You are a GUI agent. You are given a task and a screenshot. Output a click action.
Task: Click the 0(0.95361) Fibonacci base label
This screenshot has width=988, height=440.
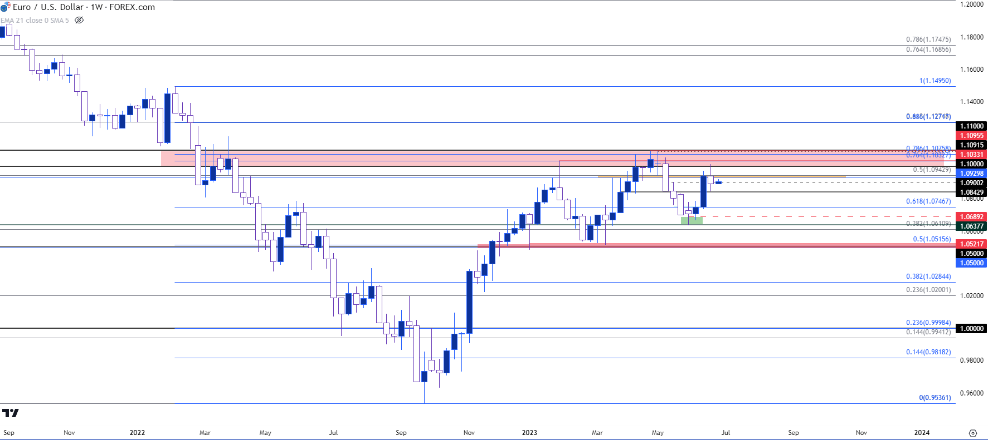tap(935, 398)
